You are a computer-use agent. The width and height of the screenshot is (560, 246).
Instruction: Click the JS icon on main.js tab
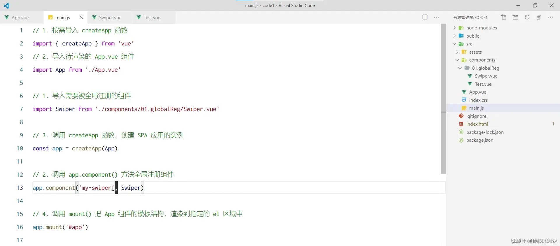point(50,17)
